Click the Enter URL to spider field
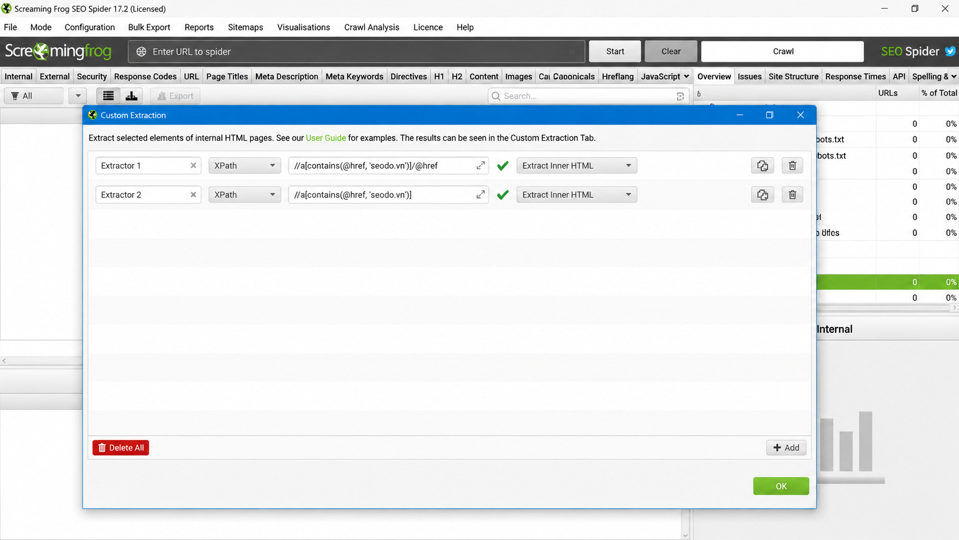959x540 pixels. 356,52
